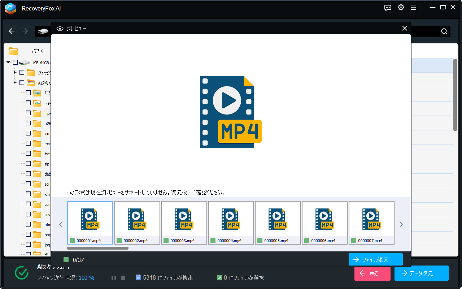Image resolution: width=462 pixels, height=289 pixels.
Task: Click the プレビュー dialog title
Action: coord(77,29)
